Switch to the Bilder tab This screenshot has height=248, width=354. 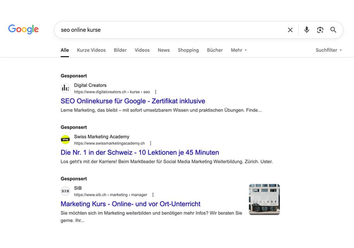(x=120, y=50)
